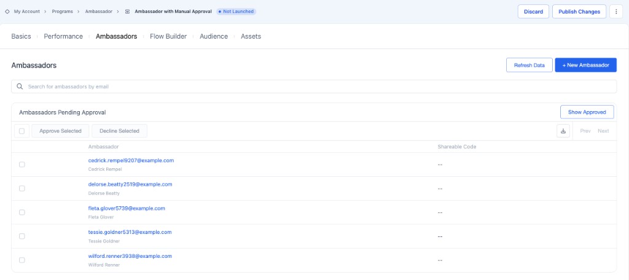Viewport: 629px width, 280px height.
Task: Add a New Ambassador
Action: click(x=585, y=65)
